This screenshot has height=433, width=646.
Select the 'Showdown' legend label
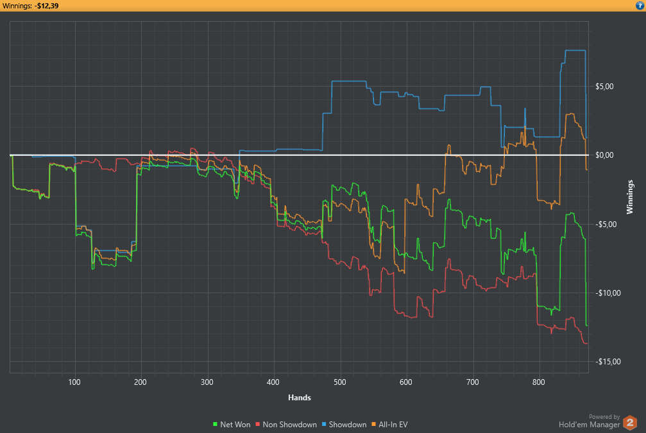coord(348,425)
